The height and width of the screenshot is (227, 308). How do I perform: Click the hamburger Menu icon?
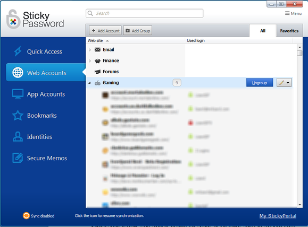[x=287, y=13]
